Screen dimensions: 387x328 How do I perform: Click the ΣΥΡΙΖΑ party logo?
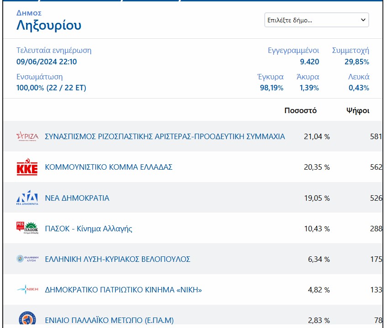pos(27,136)
